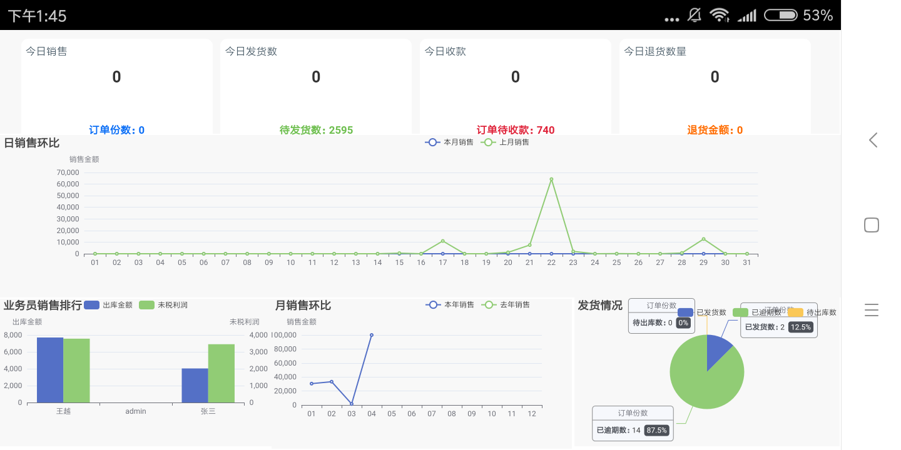Open the 今日销售 summary card
Image resolution: width=901 pixels, height=450 pixels.
tap(117, 86)
